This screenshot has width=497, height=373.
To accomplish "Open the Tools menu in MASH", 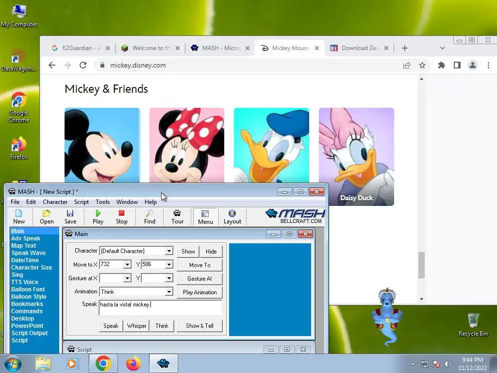I will (103, 202).
